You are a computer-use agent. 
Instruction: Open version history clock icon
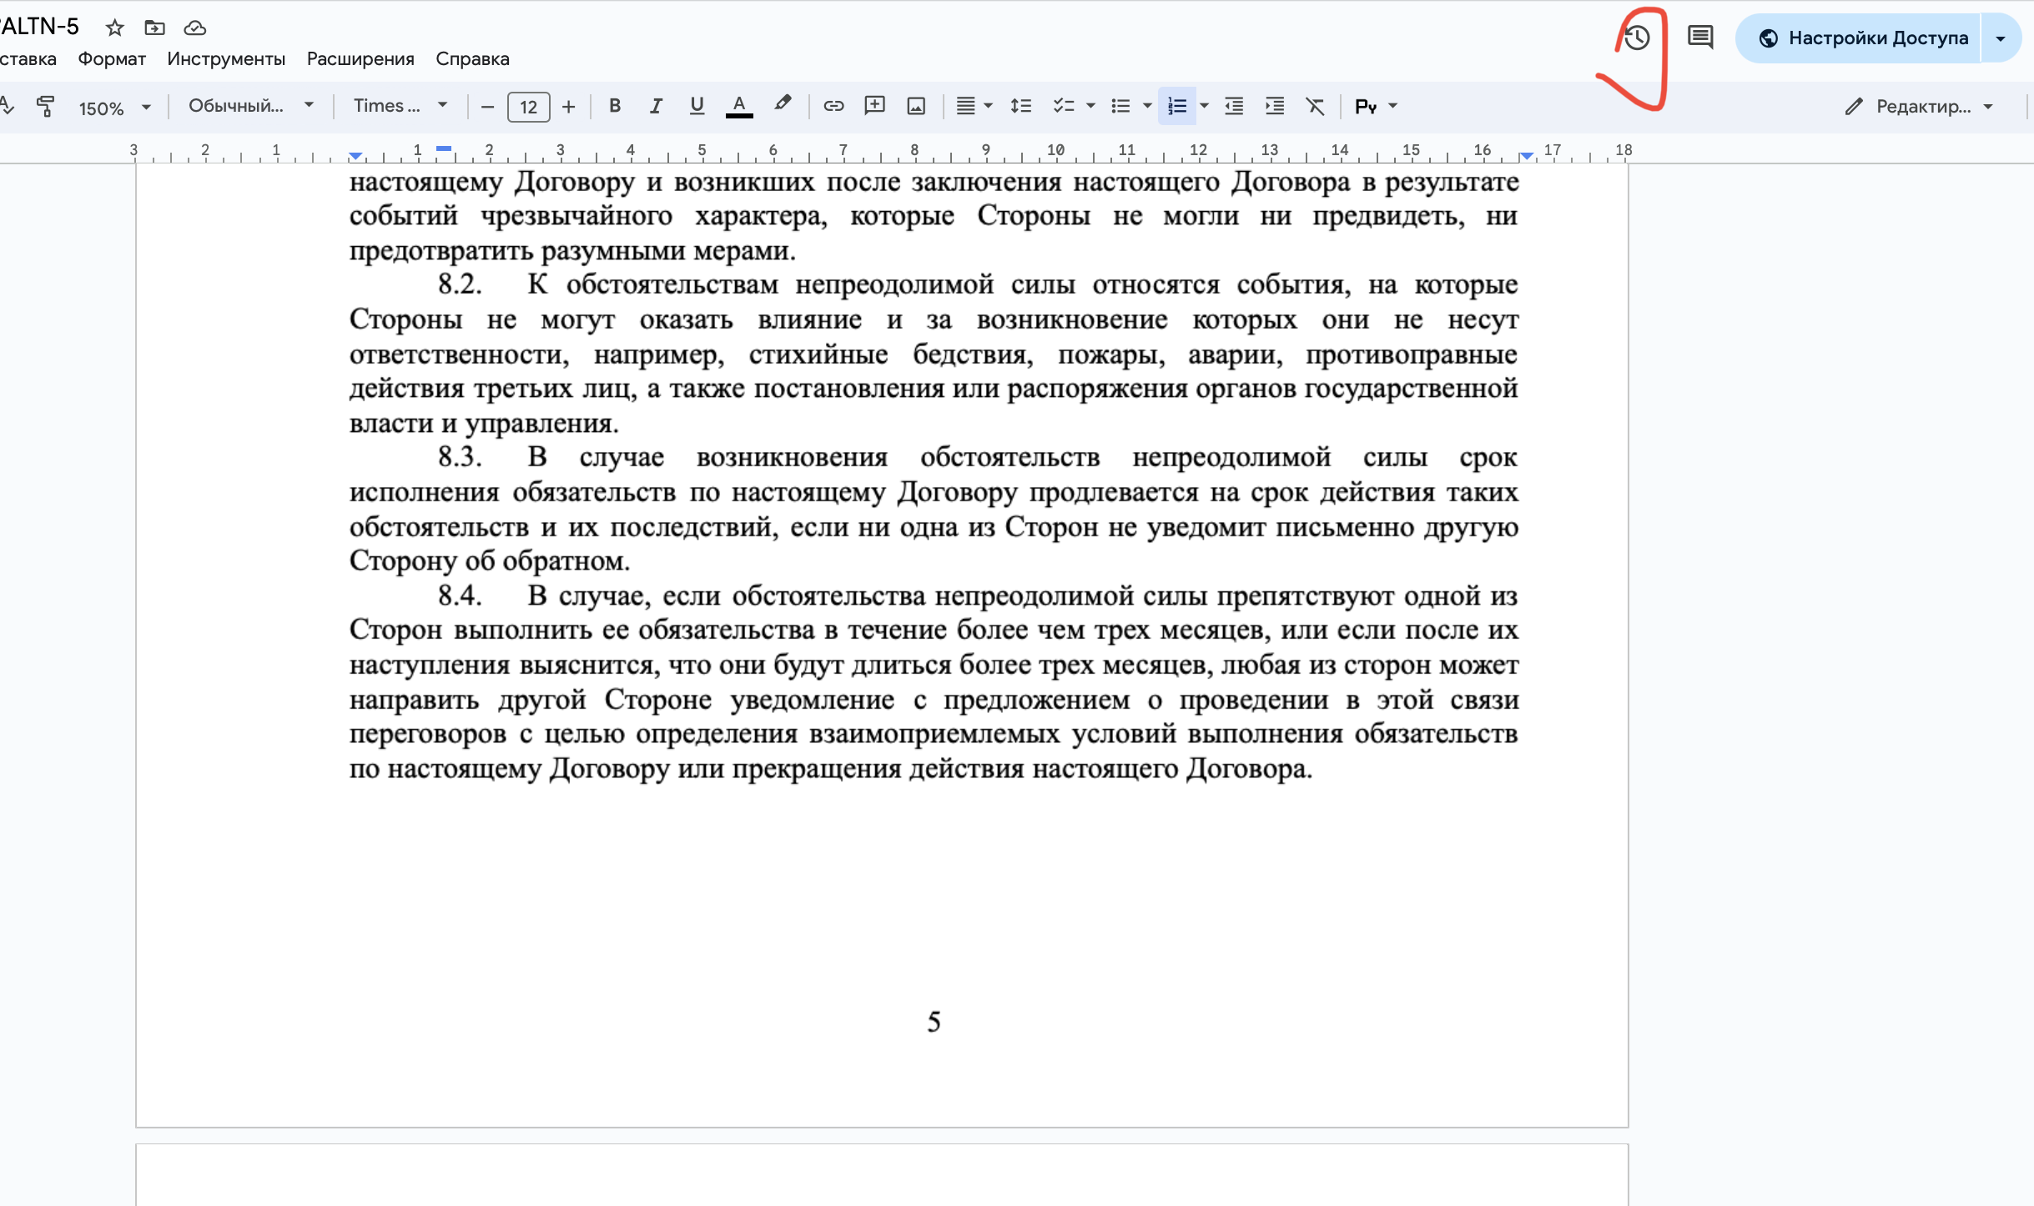pyautogui.click(x=1637, y=38)
